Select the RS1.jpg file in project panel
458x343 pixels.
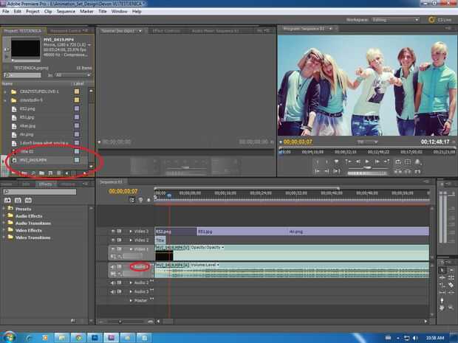pos(27,117)
